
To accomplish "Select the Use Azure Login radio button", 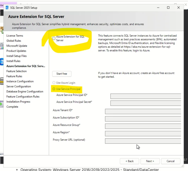I will 54,83.
